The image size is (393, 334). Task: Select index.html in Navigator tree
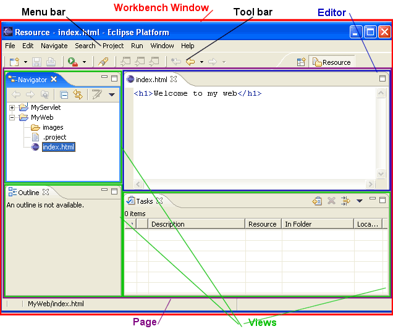tap(59, 147)
